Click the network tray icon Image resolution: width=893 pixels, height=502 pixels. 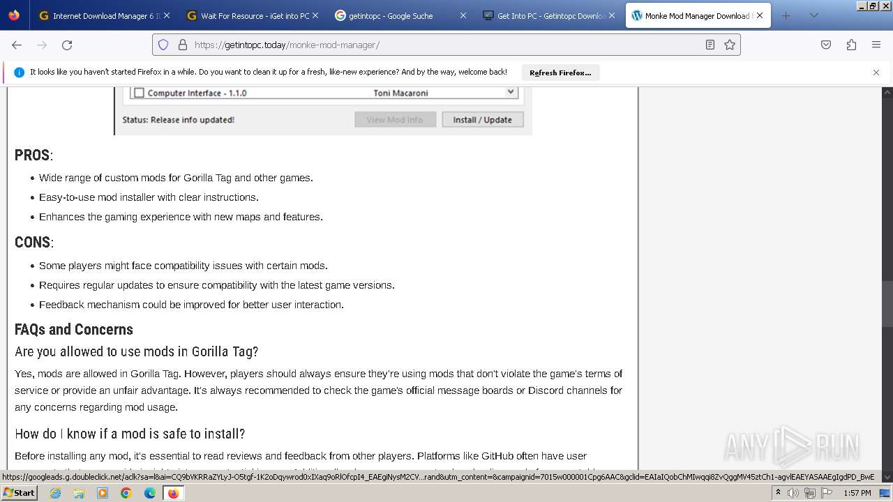coord(810,493)
